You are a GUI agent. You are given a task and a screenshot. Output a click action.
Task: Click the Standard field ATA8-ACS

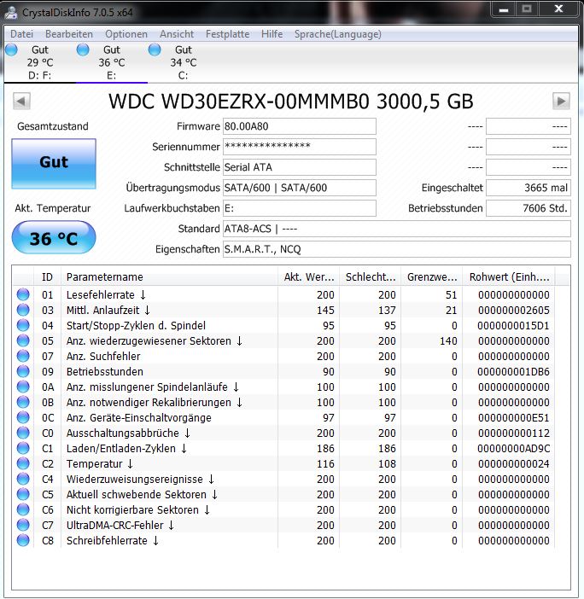pos(397,229)
